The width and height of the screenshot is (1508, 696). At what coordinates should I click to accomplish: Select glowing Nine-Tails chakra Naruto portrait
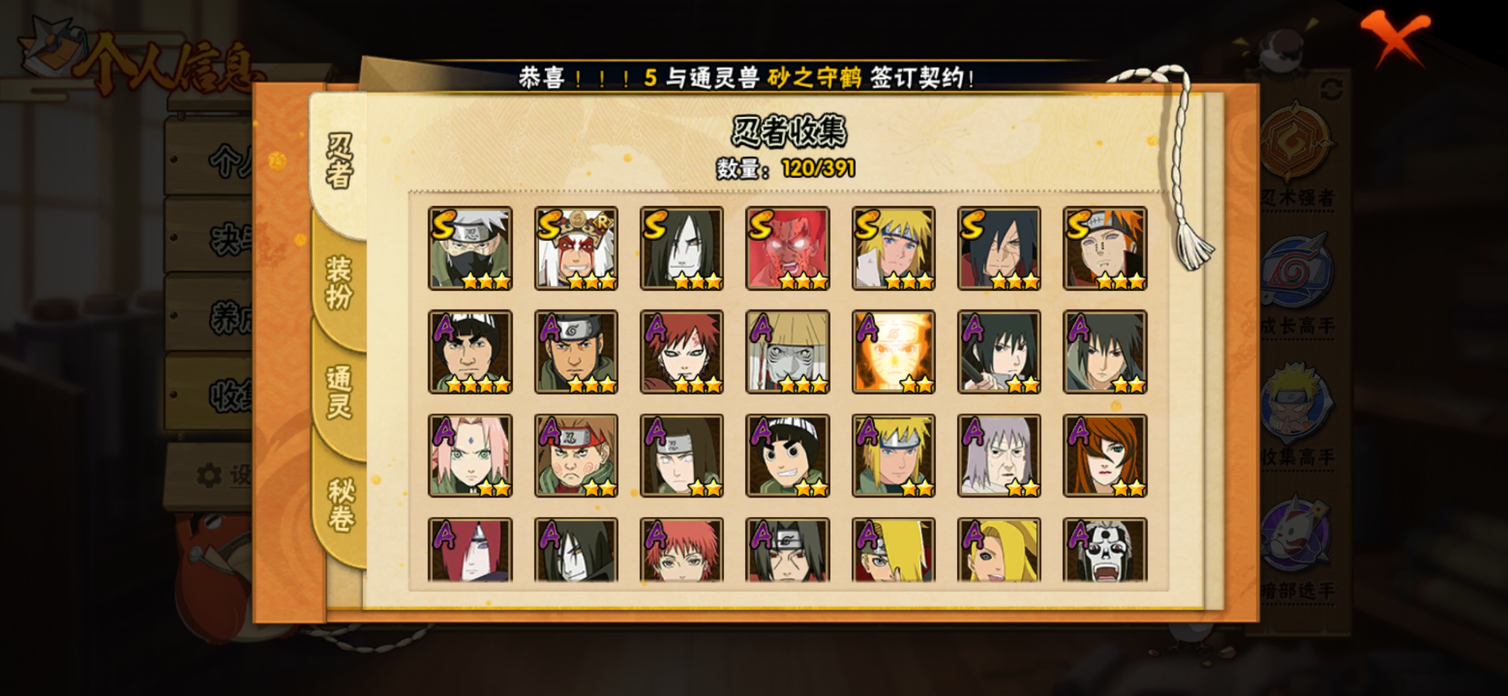coord(893,351)
